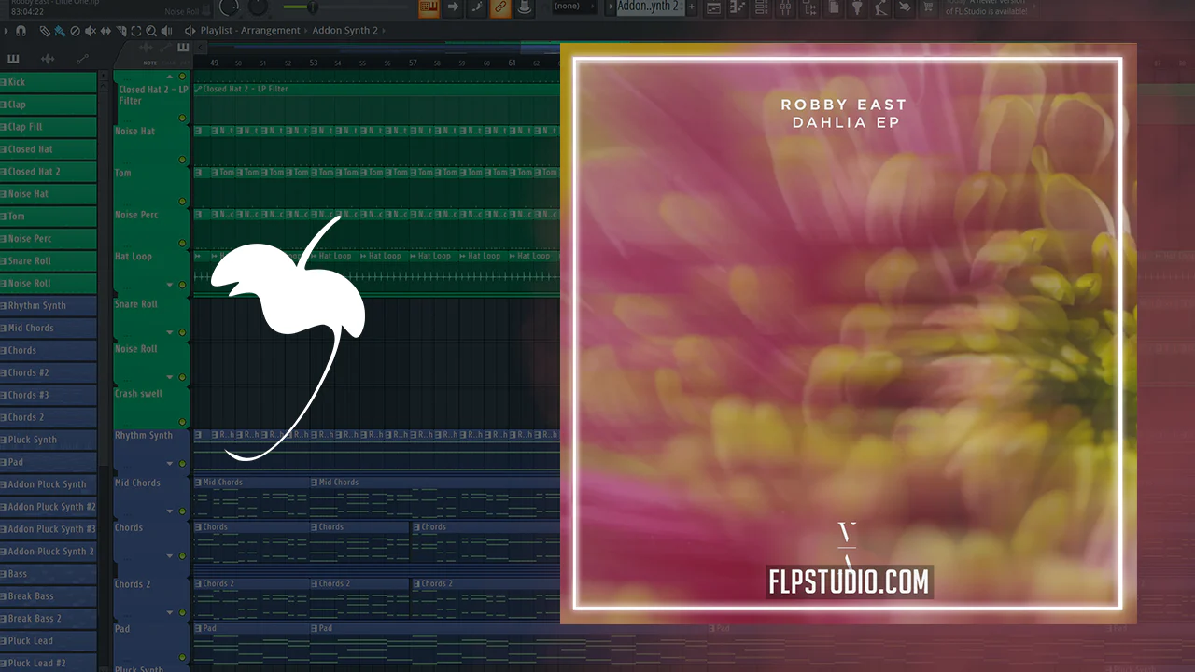Open the Piano roll view icon
This screenshot has height=672, width=1195.
[738, 8]
